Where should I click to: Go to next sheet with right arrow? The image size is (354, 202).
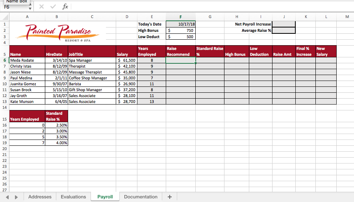tap(16, 197)
